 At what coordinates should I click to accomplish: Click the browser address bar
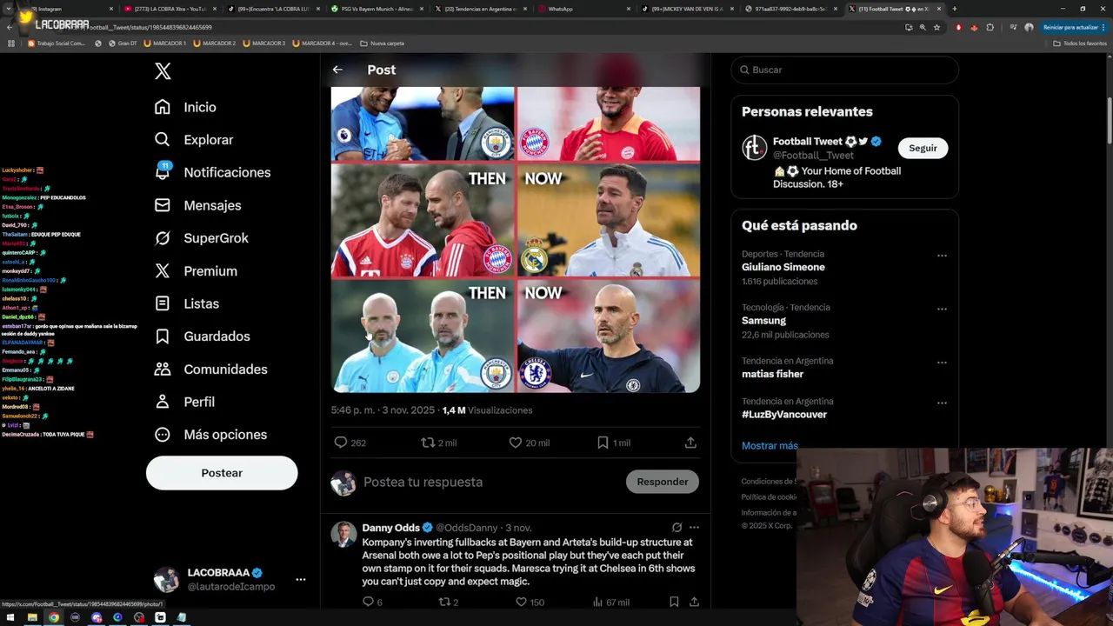pos(487,27)
